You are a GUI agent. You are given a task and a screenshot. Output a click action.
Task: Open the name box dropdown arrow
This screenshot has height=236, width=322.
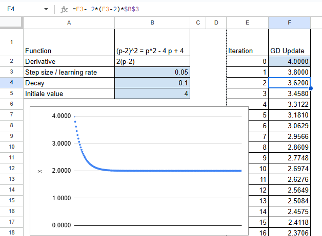click(46, 9)
